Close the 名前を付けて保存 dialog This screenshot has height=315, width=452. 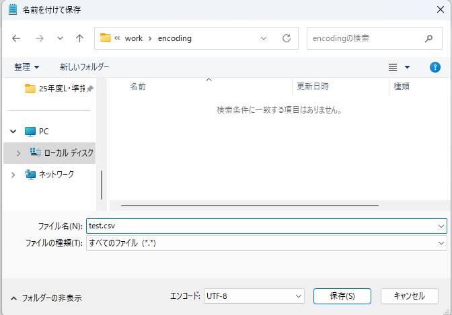pyautogui.click(x=441, y=9)
